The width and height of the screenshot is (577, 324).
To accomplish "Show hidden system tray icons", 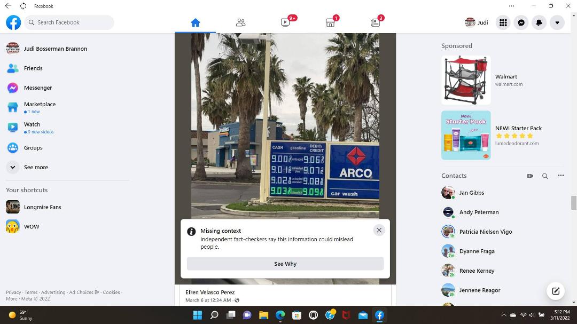I will pyautogui.click(x=503, y=315).
